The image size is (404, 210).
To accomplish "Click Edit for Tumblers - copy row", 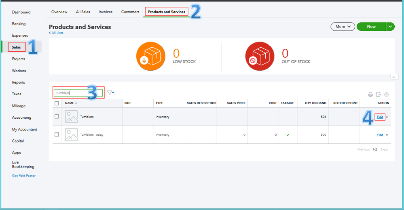I will (x=380, y=135).
